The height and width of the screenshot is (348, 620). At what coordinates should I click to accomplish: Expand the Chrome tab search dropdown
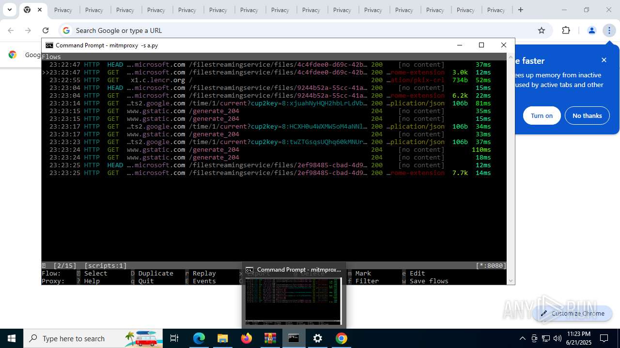9,10
